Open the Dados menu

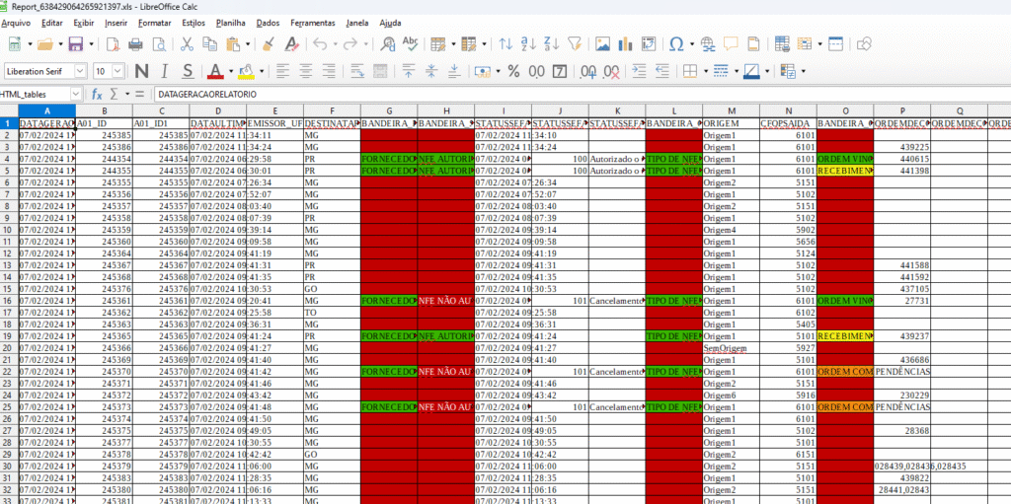pyautogui.click(x=267, y=22)
